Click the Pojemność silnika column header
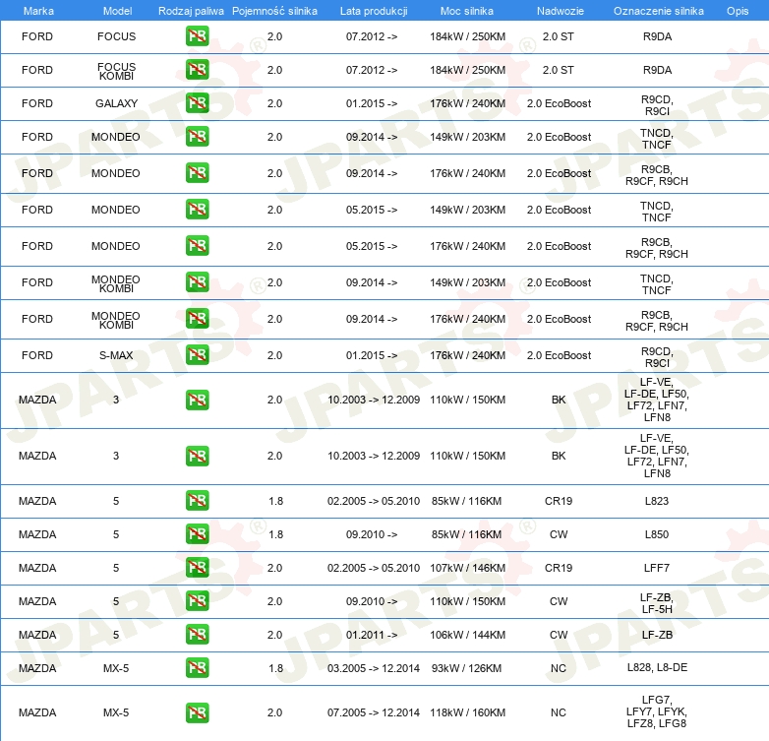The image size is (769, 741). [274, 11]
